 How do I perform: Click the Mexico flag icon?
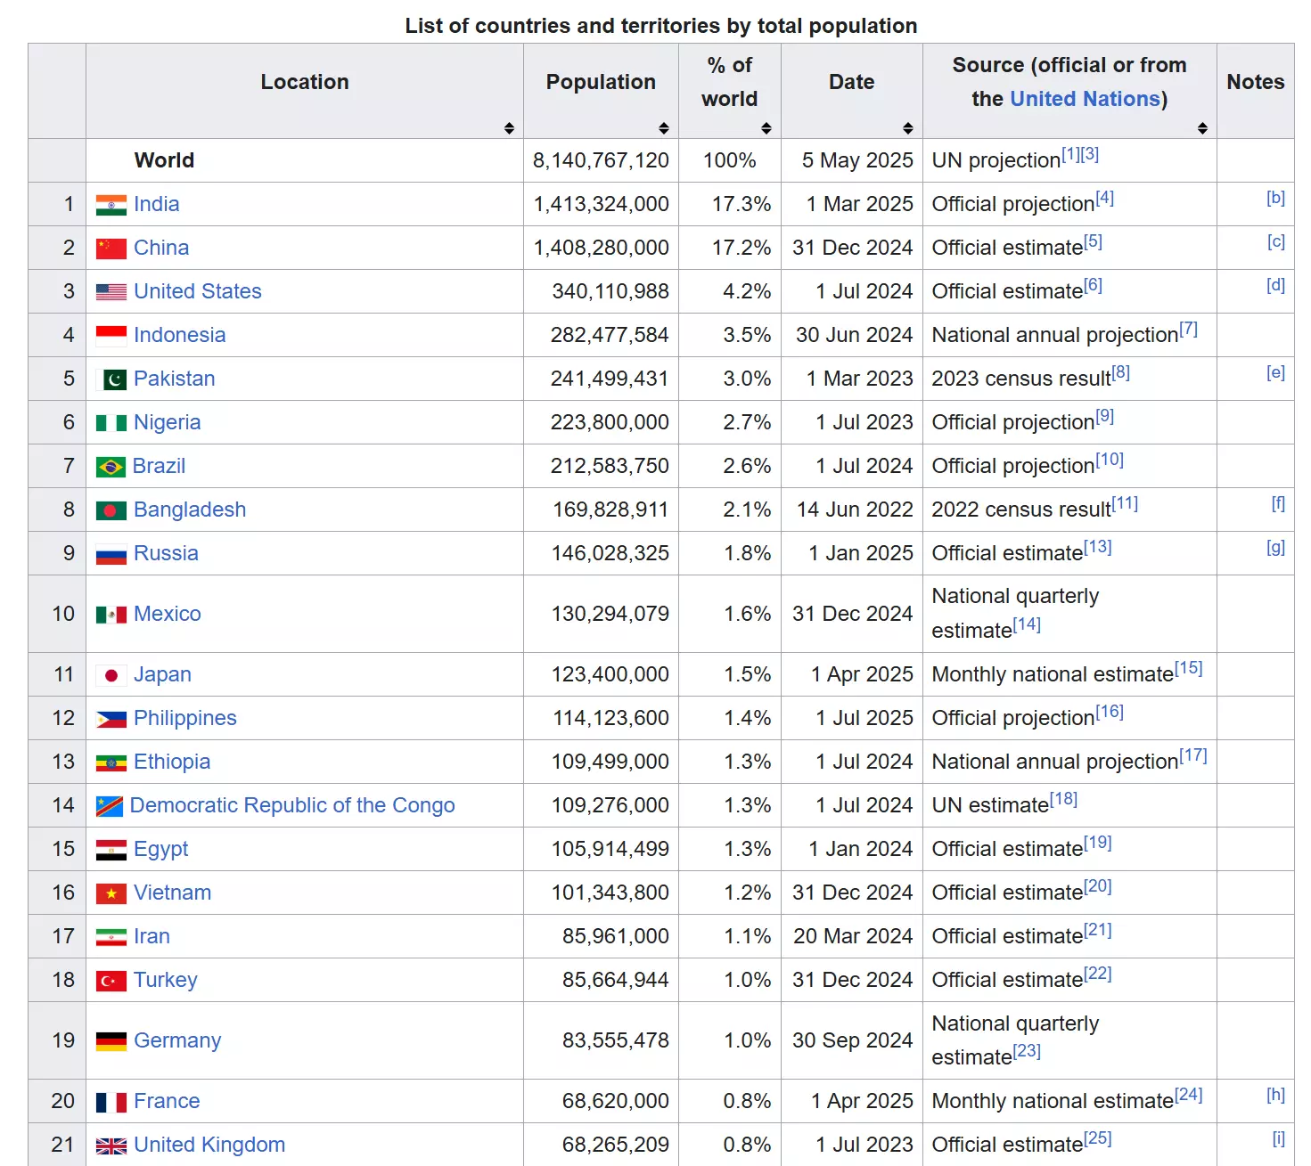pos(111,615)
